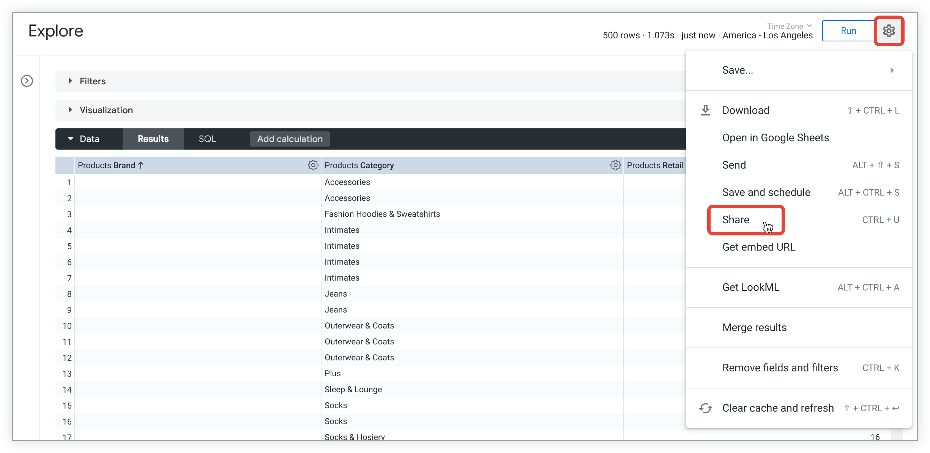The image size is (930, 453).
Task: Expand the field picker with the circled arrow
Action: coord(27,81)
